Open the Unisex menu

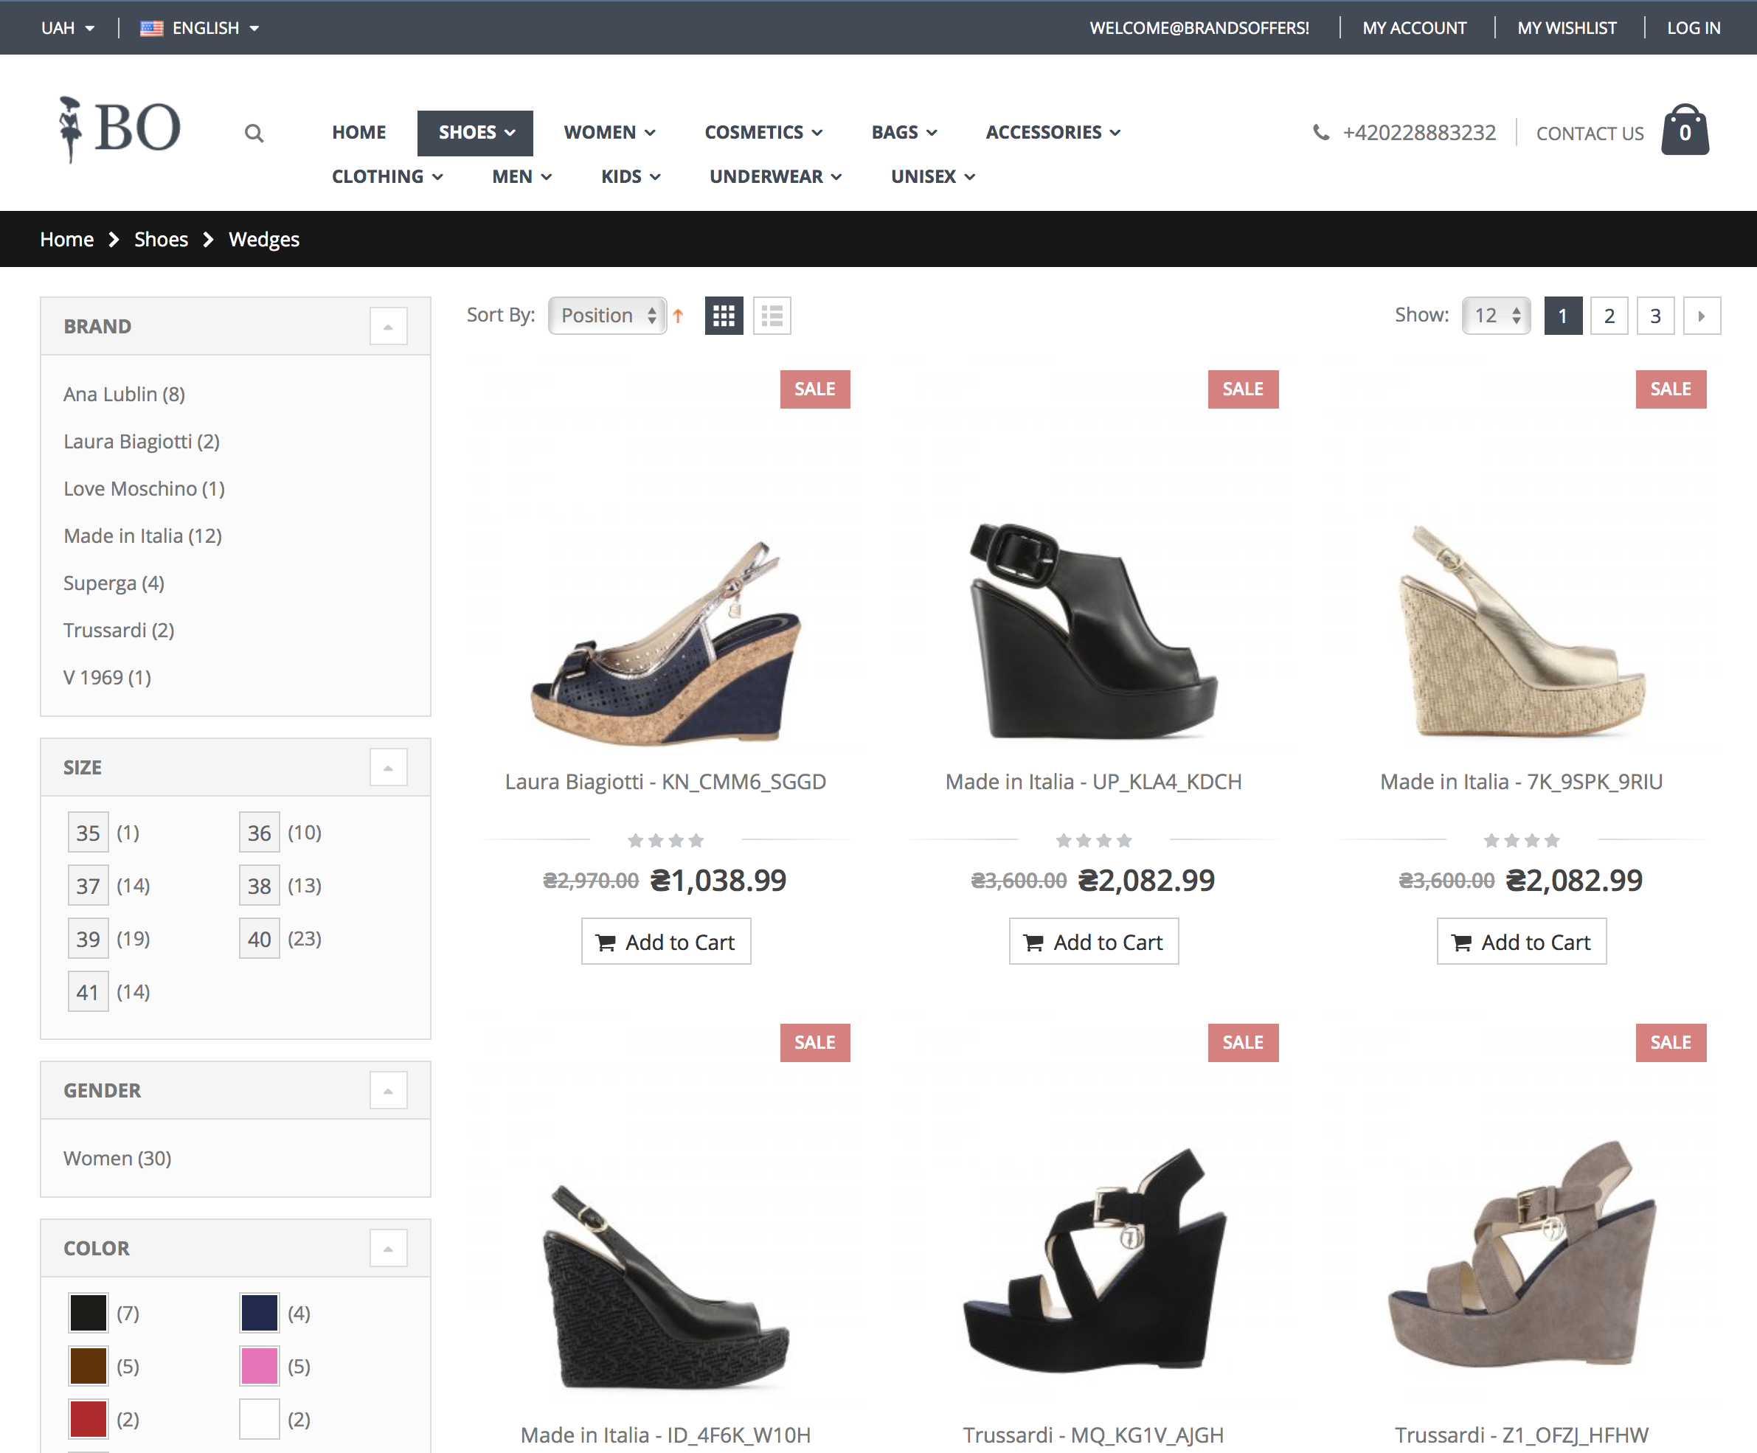coord(933,176)
